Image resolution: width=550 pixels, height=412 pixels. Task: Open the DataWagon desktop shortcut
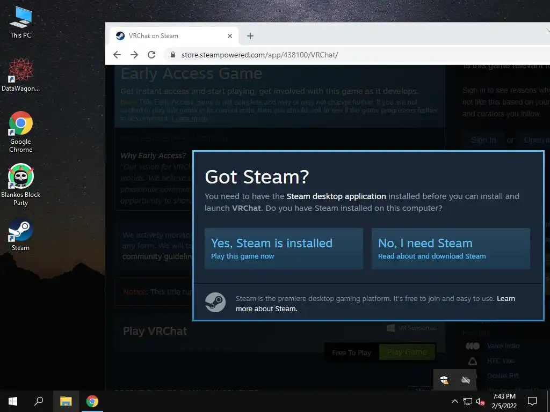click(x=21, y=75)
